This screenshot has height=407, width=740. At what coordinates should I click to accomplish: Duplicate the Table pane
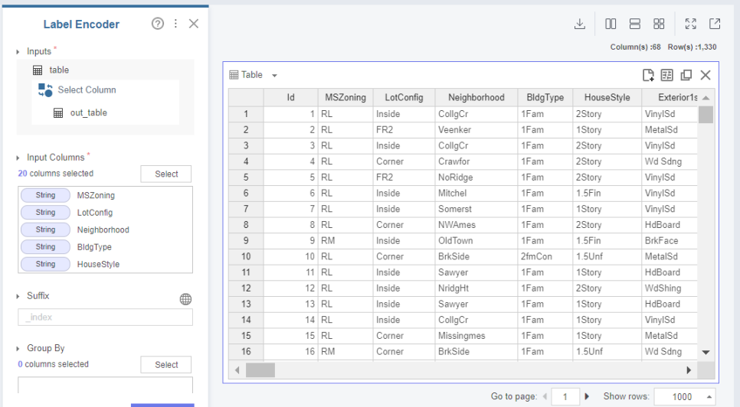click(x=686, y=75)
